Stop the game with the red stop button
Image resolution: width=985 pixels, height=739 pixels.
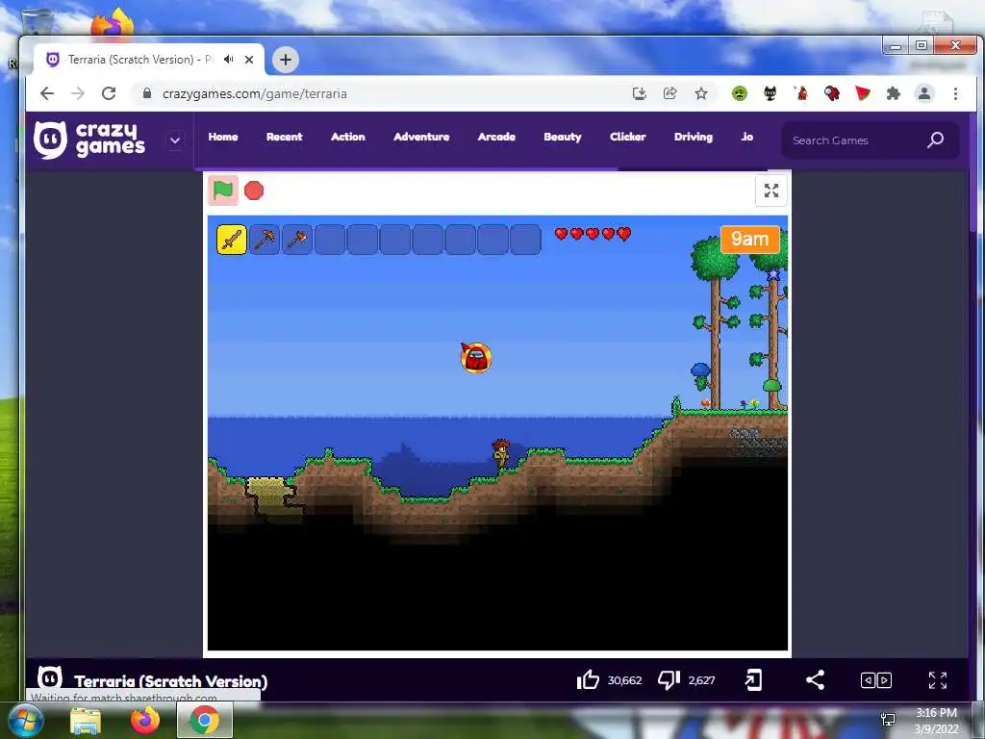[254, 191]
